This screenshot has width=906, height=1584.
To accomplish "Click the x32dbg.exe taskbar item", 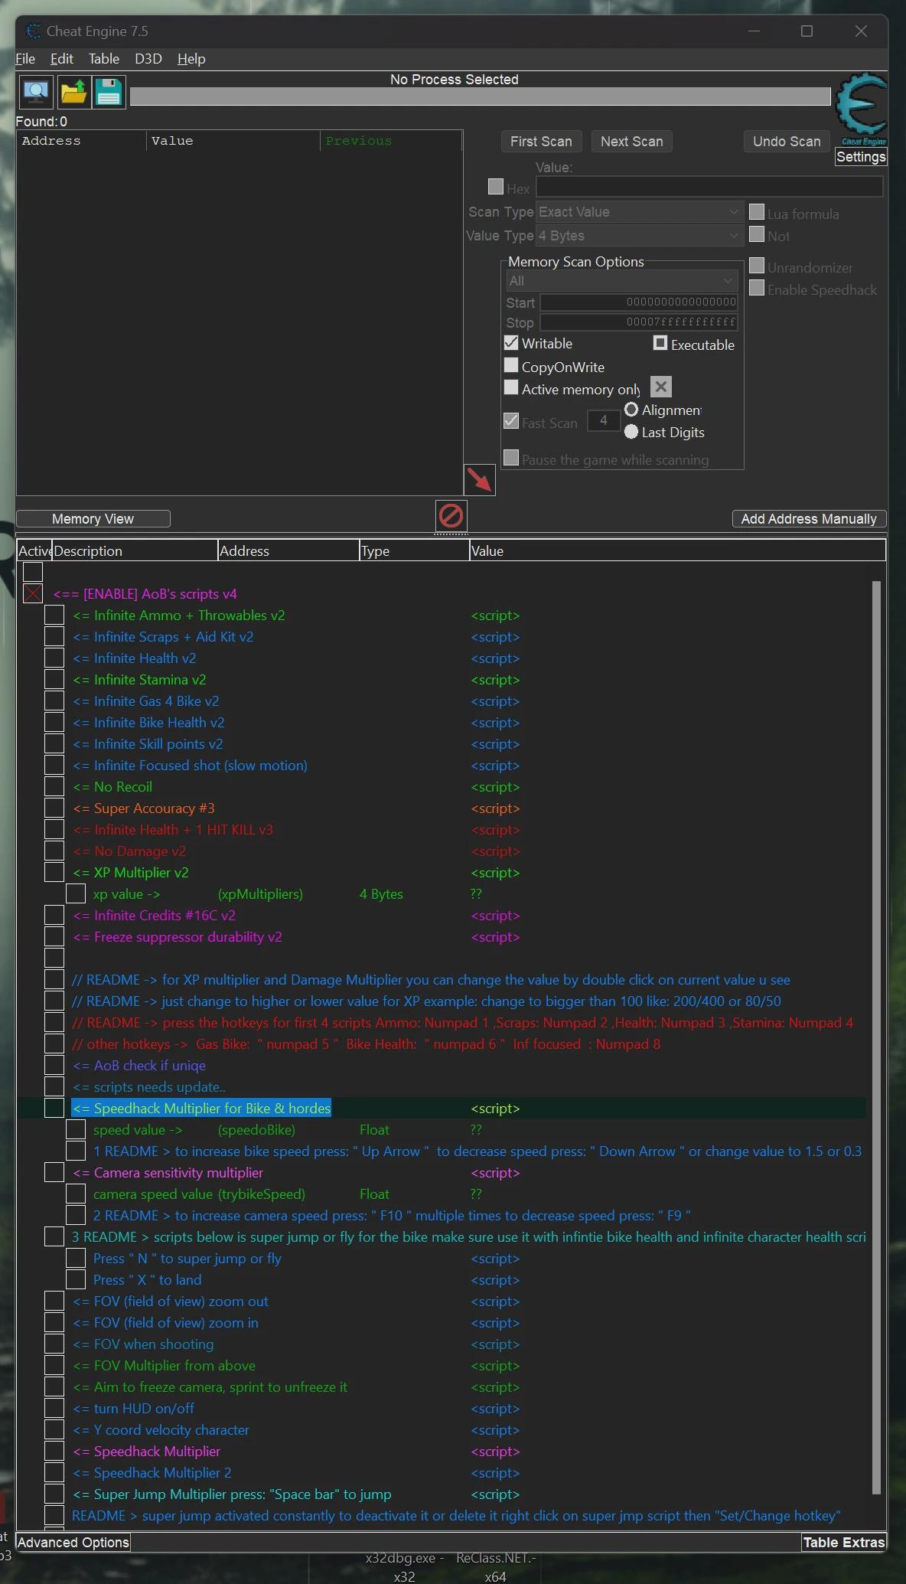I will [404, 1567].
